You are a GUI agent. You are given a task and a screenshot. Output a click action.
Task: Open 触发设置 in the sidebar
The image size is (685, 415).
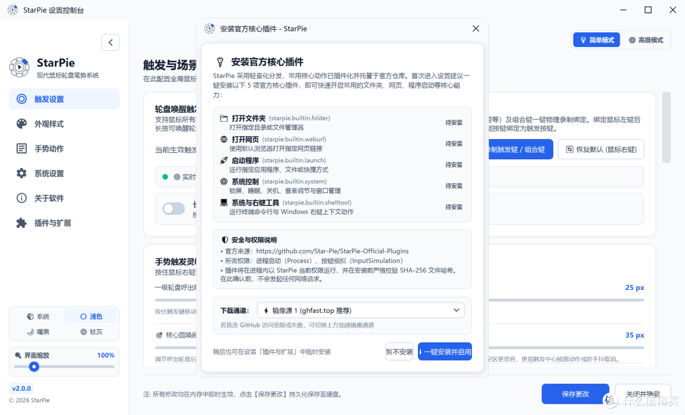[64, 99]
